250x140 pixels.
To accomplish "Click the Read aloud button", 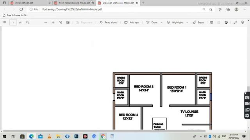I will click(109, 23).
